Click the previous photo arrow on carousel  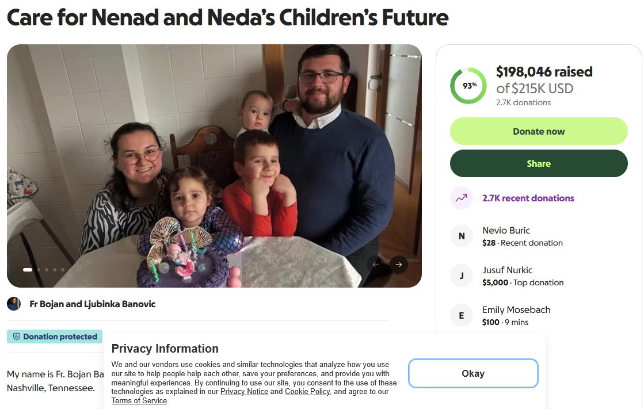point(376,265)
